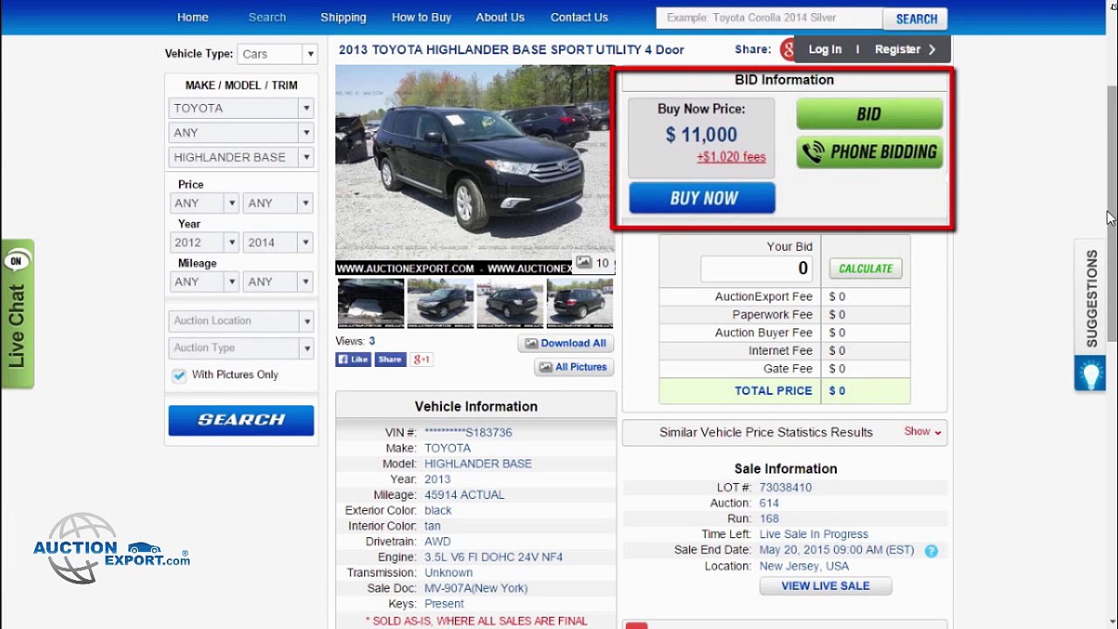Open the ANY model dropdown below TOYOTA
Viewport: 1118px width, 629px height.
coord(241,133)
